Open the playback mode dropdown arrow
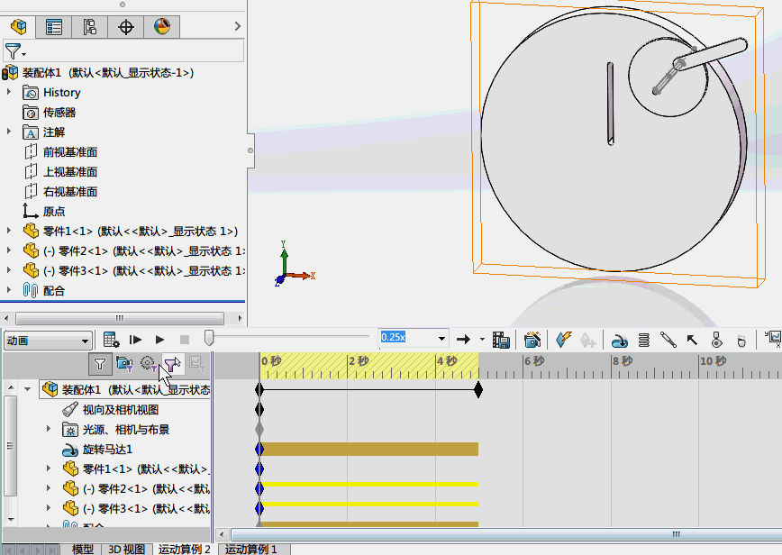Screen dimensions: 782x555 [482, 339]
